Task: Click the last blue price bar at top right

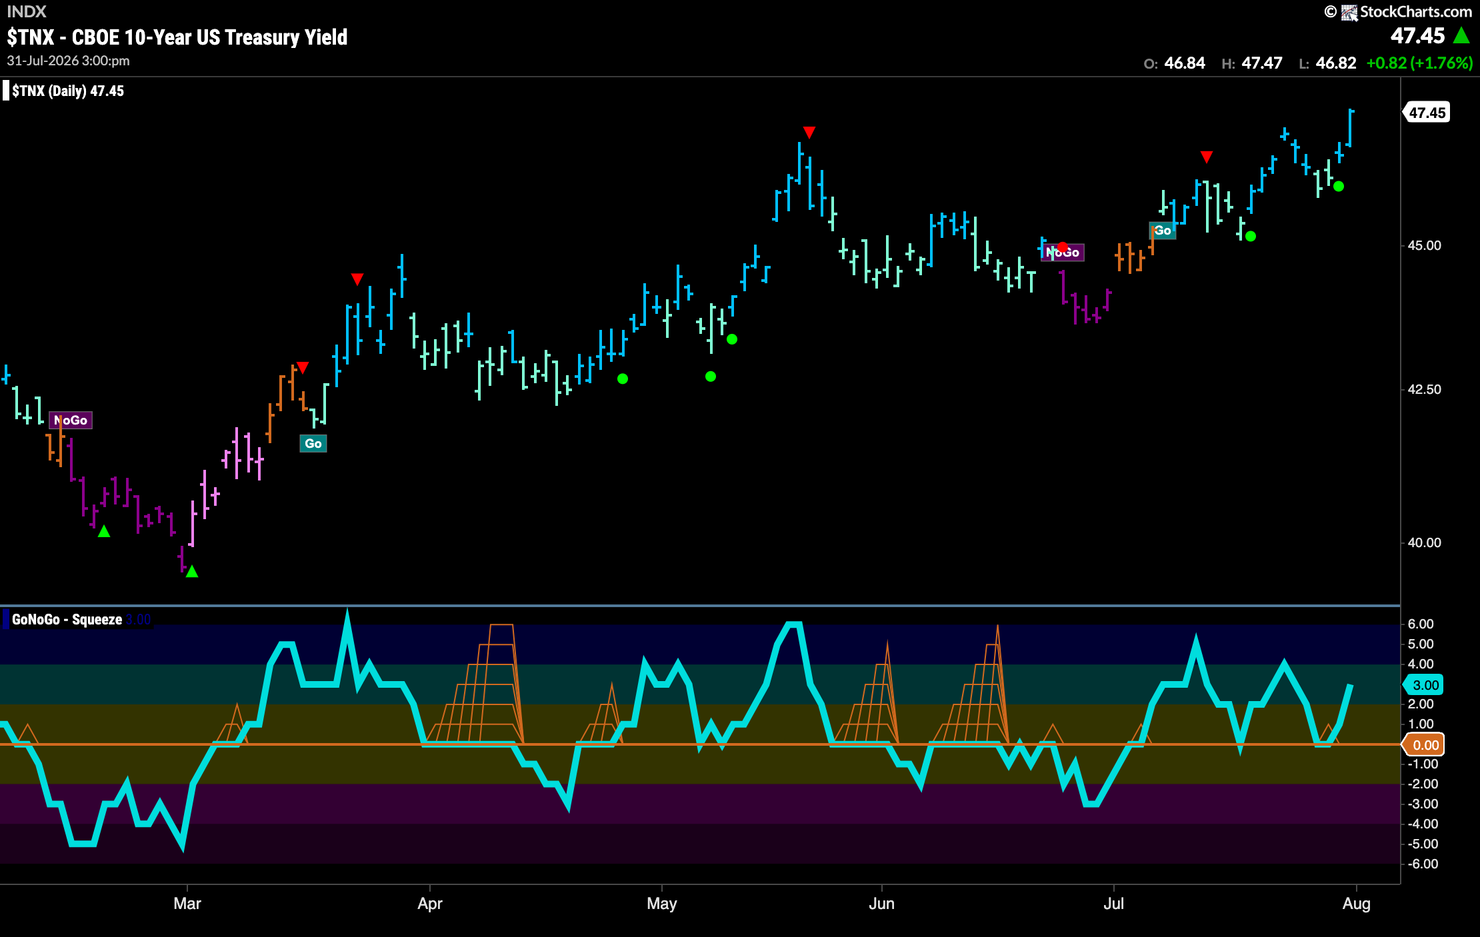Action: point(1350,127)
